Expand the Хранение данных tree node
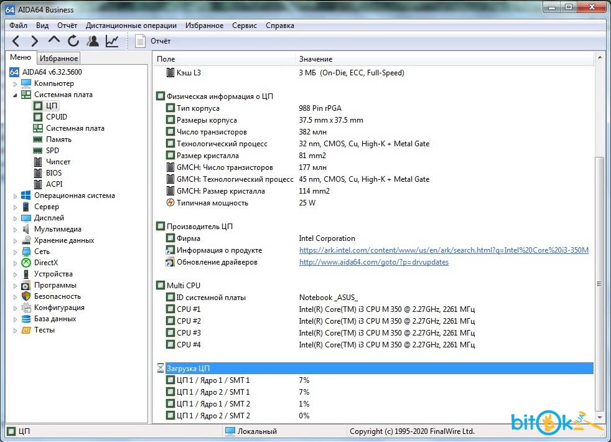Viewport: 611px width, 442px height. tap(15, 241)
